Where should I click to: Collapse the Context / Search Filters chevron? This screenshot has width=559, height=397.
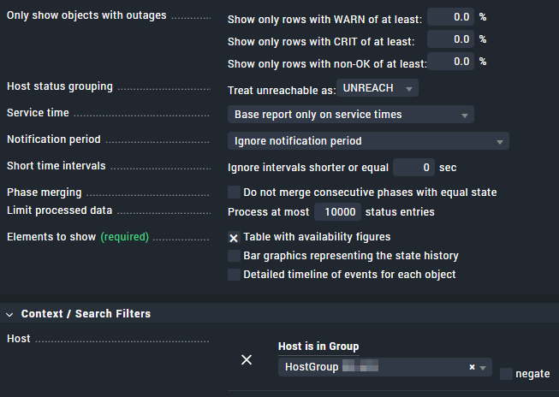[9, 314]
